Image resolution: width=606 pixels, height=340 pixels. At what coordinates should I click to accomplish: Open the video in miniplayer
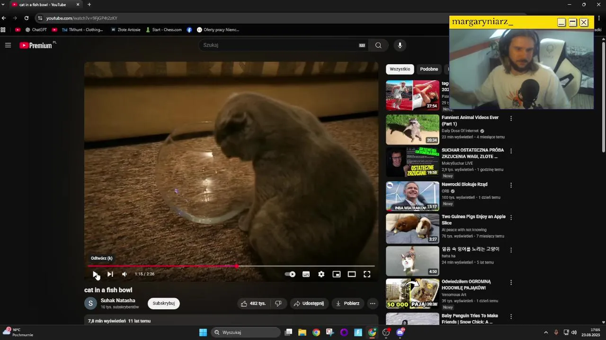[337, 274]
